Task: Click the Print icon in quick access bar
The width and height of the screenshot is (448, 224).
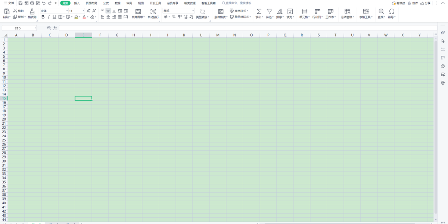Action: pos(32,3)
